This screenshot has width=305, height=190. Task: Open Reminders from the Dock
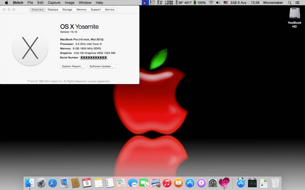(110, 183)
